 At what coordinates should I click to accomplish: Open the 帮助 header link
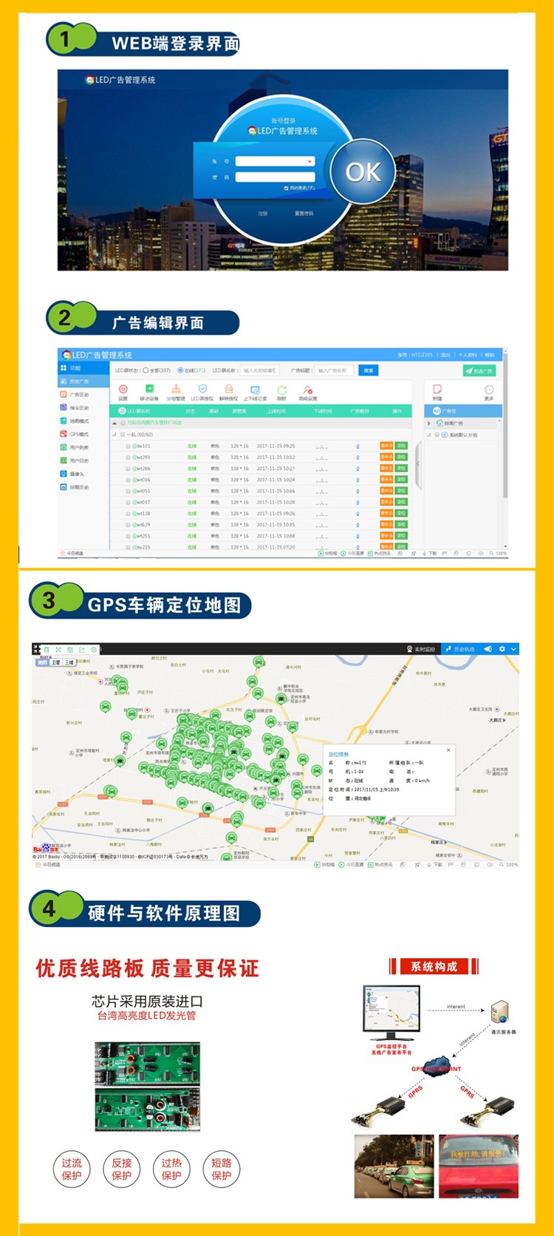coord(490,356)
